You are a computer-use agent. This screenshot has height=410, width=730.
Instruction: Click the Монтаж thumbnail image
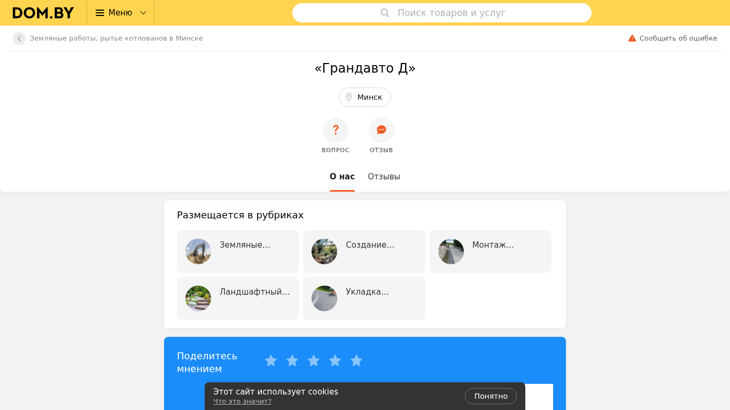pos(451,251)
